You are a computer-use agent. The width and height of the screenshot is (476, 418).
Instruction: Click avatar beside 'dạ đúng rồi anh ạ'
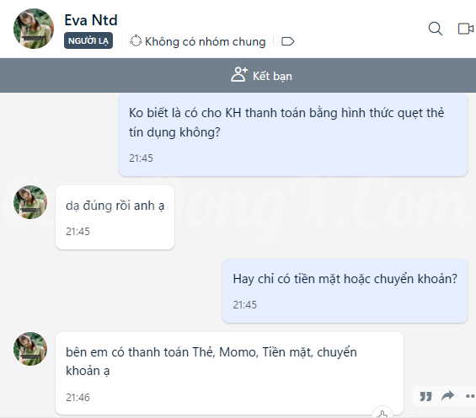[30, 202]
